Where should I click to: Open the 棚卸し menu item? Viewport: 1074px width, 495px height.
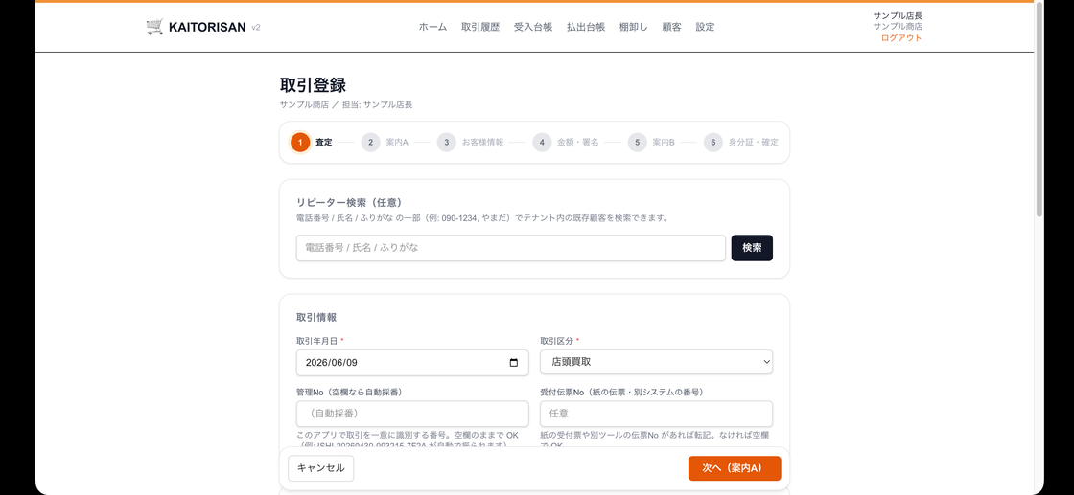coord(634,28)
